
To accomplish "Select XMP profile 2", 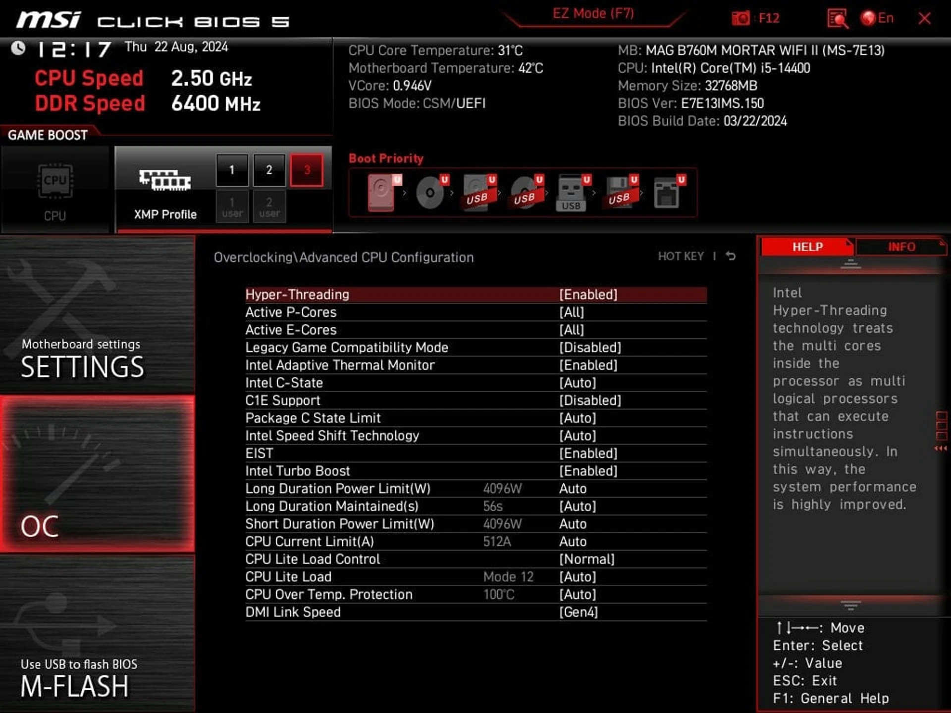I will tap(269, 170).
